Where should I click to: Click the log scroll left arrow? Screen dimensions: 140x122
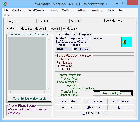coord(10,92)
